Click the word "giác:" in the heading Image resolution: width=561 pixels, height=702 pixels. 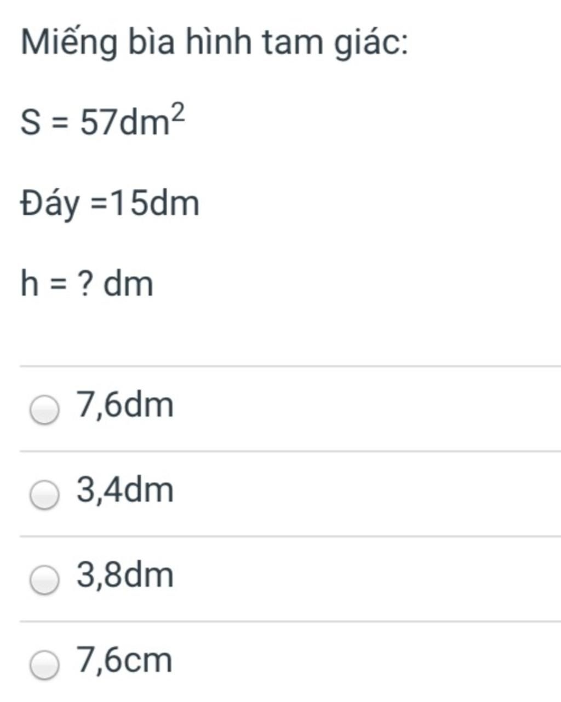pos(370,44)
